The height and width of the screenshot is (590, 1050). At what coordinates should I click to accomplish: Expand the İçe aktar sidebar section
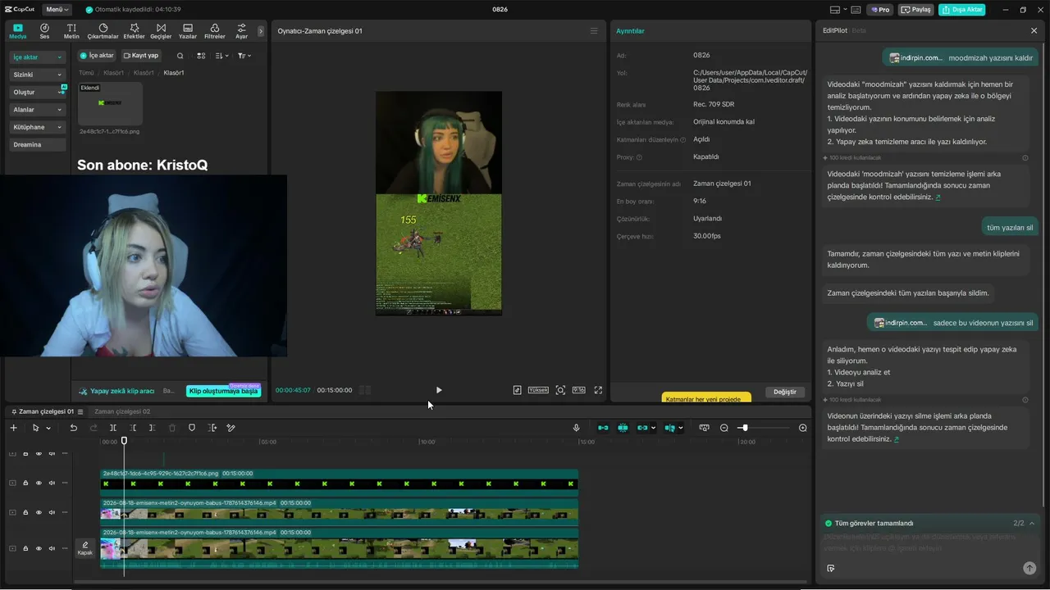(x=38, y=57)
